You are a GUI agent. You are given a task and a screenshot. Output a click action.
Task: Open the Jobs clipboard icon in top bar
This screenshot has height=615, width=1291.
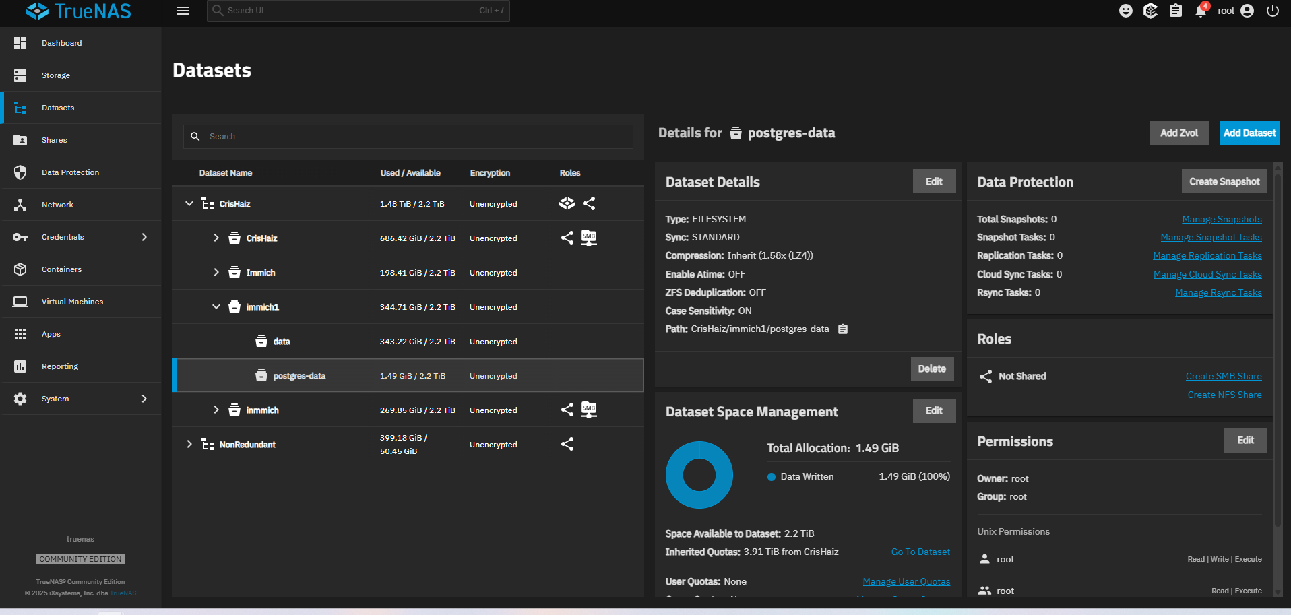[1175, 11]
